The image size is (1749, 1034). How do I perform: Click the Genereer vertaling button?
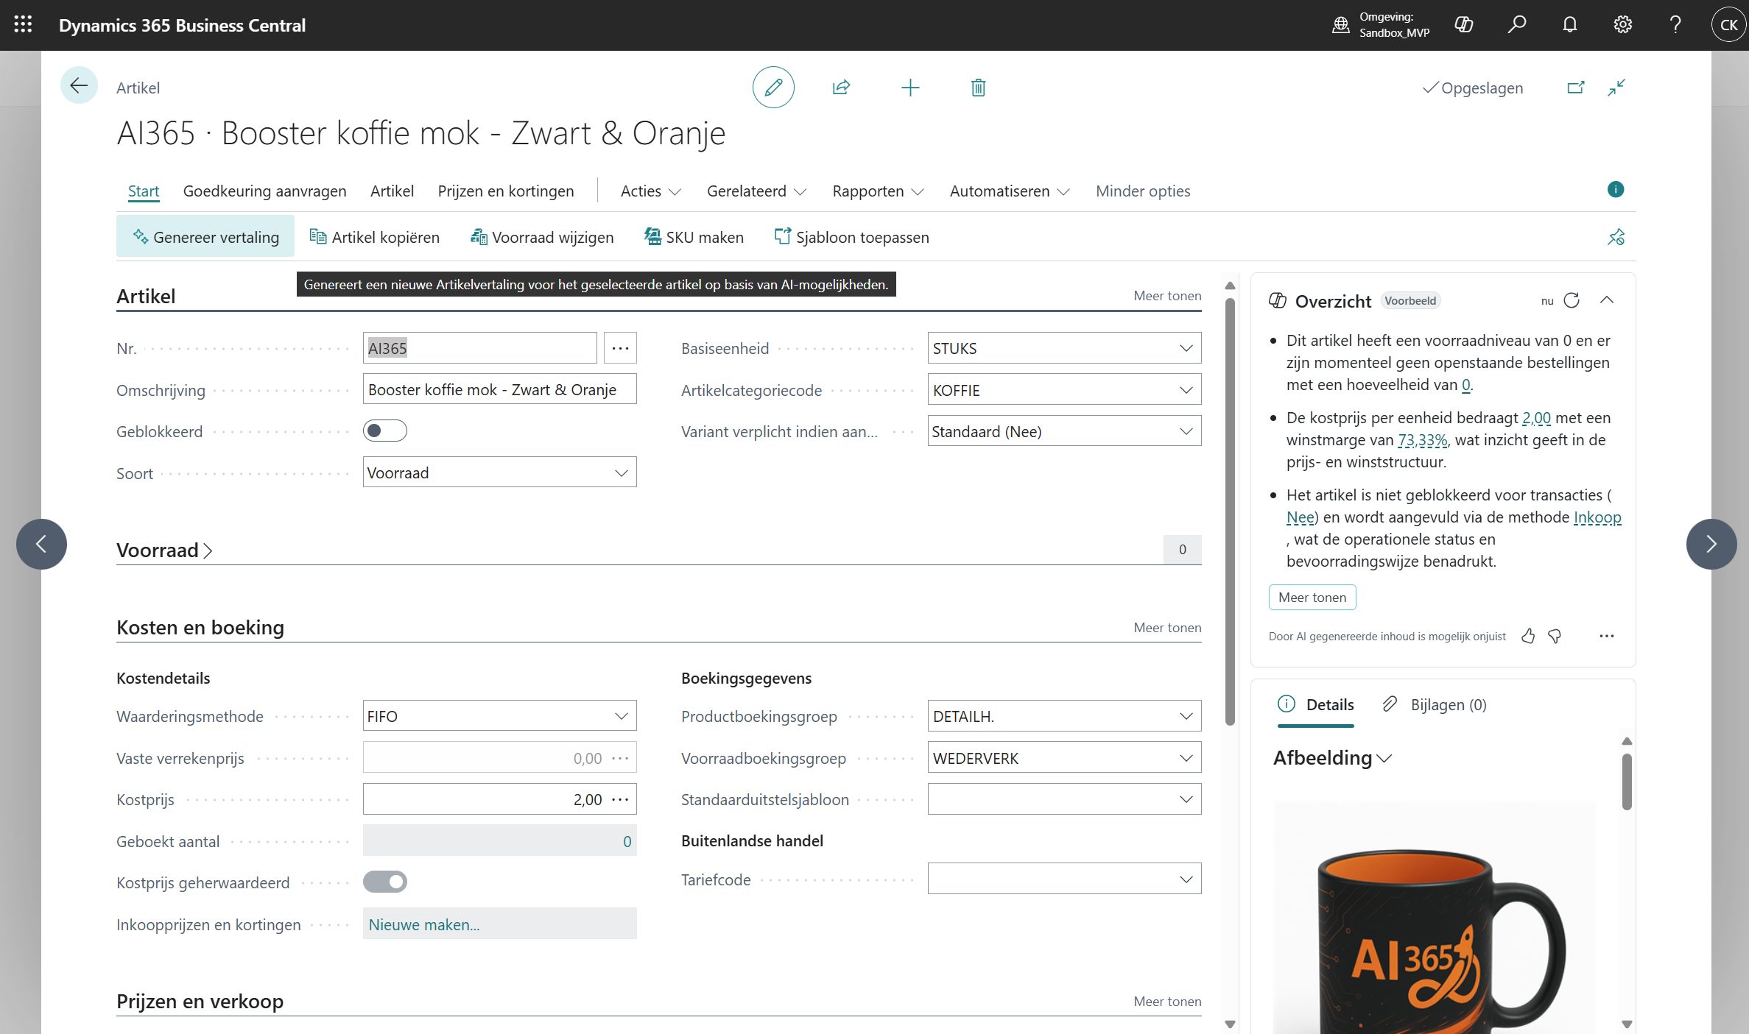click(x=205, y=237)
